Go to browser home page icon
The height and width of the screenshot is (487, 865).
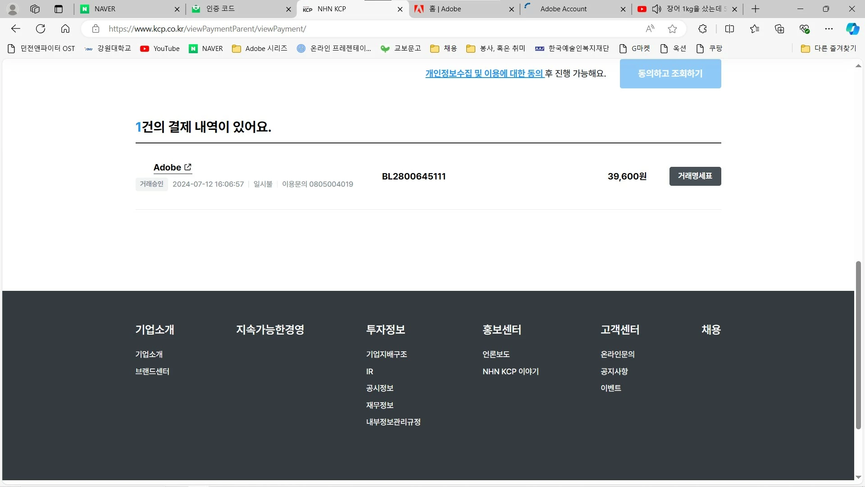click(x=65, y=29)
